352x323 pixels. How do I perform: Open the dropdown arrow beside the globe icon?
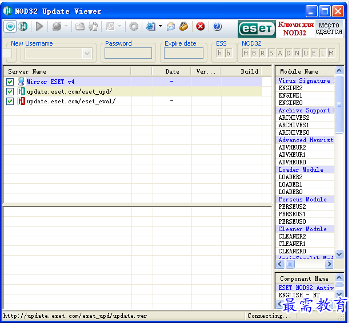click(66, 26)
